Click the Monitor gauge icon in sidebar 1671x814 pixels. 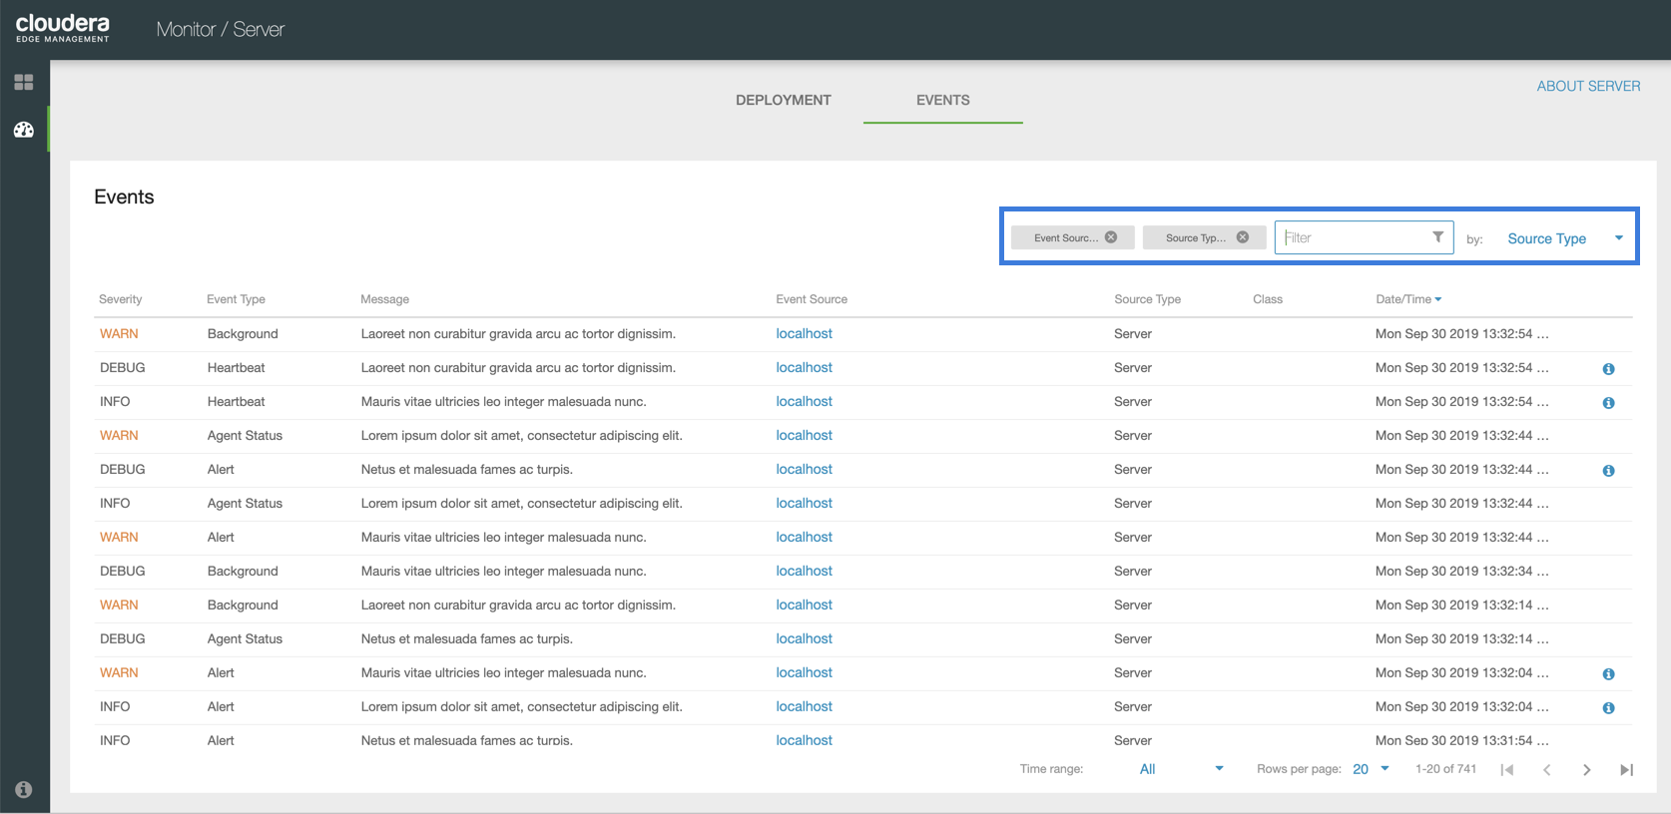point(24,130)
